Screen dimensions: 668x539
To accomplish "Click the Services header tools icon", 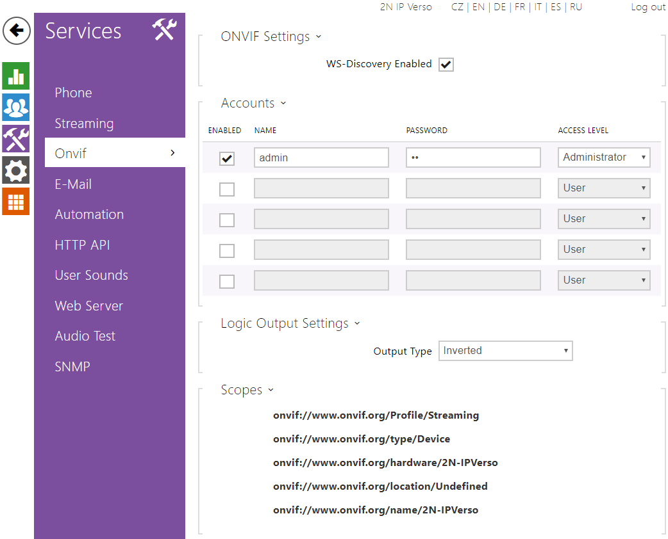I will coord(164,30).
